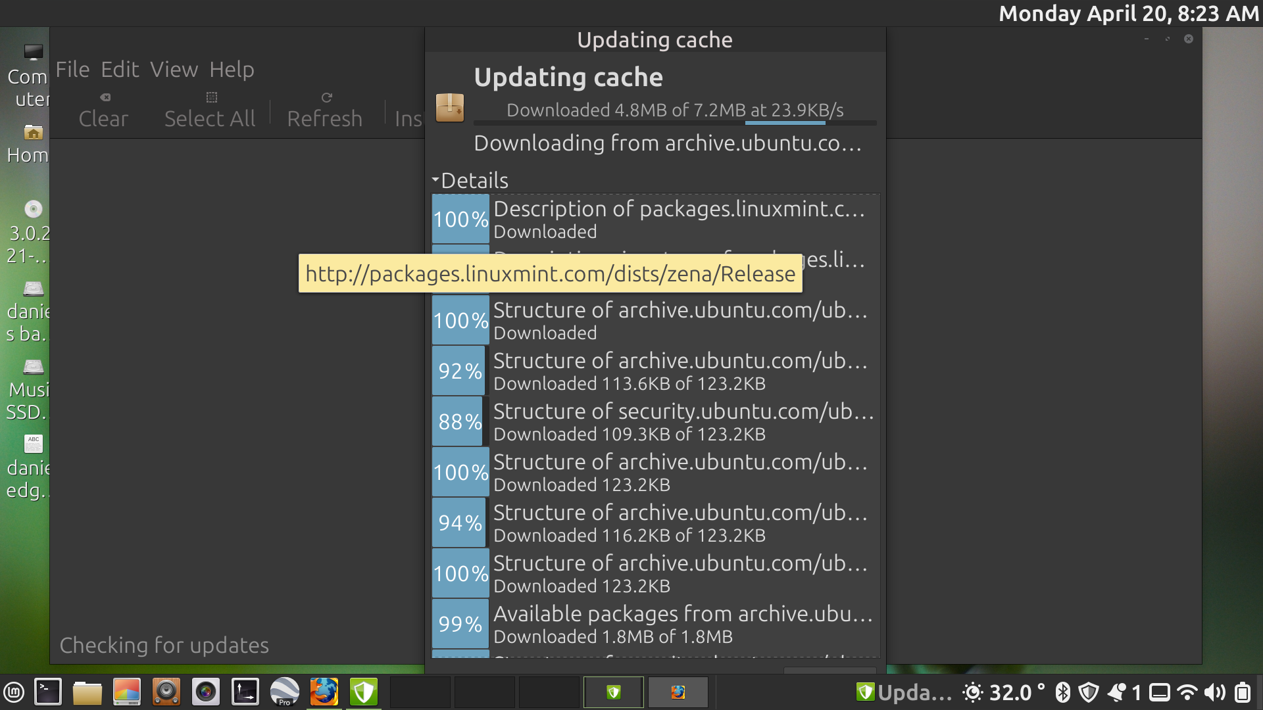Click the Wi-Fi network tray icon
The image size is (1263, 710).
pyautogui.click(x=1187, y=692)
